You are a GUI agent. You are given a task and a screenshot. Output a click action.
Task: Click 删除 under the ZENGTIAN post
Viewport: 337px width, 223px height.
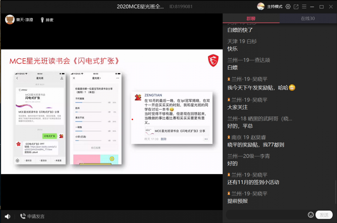click(x=164, y=139)
